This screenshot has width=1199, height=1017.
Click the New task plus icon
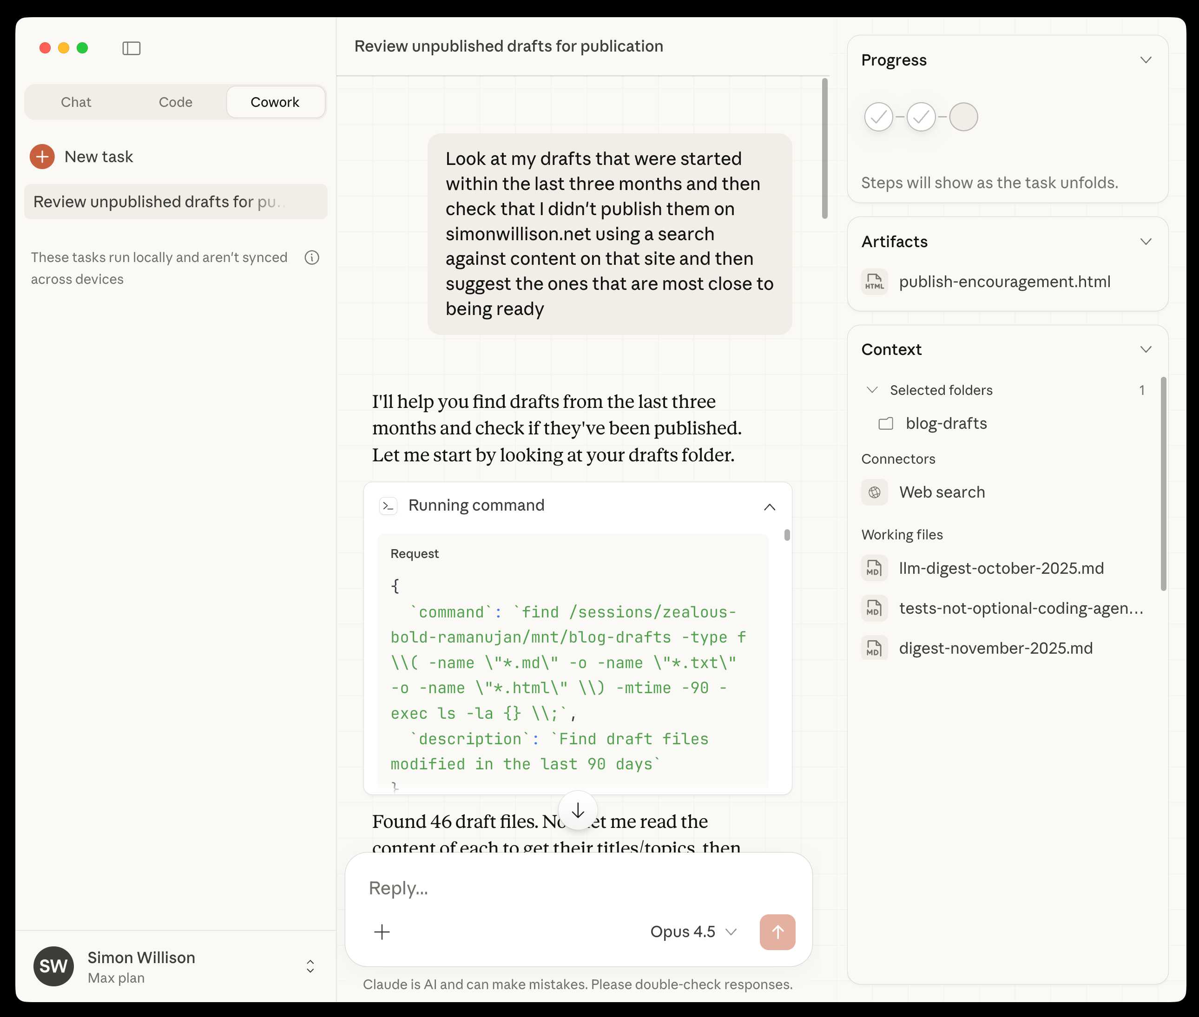point(41,156)
